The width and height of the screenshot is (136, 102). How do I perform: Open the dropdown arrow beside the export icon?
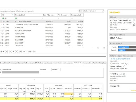(x=4, y=52)
